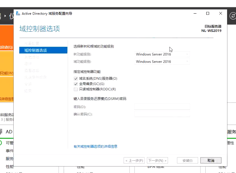The height and width of the screenshot is (173, 236).
Task: Toggle the Global Catalog (GC) checkbox
Action: click(x=76, y=84)
